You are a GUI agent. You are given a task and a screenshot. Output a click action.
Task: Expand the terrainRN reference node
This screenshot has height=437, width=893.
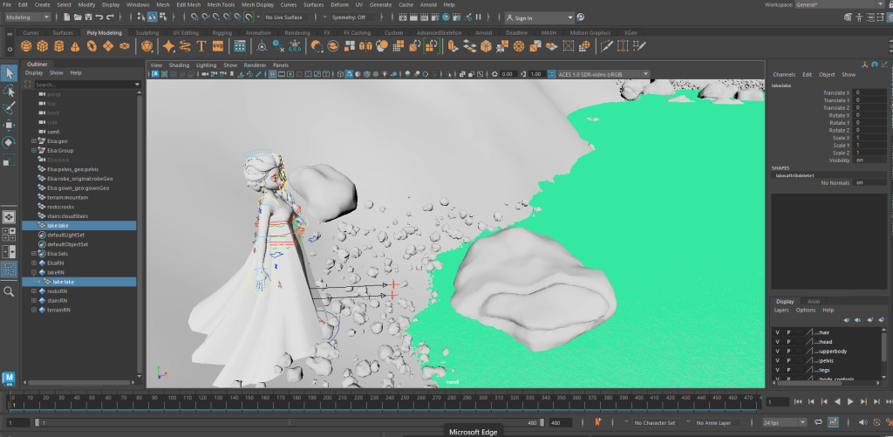pyautogui.click(x=34, y=310)
